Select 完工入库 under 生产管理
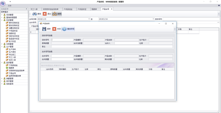 (x=12, y=57)
